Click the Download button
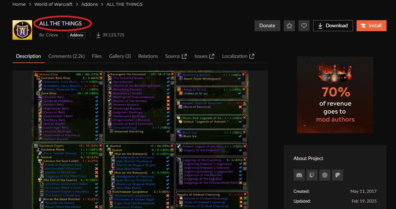This screenshot has width=396, height=209. click(333, 26)
